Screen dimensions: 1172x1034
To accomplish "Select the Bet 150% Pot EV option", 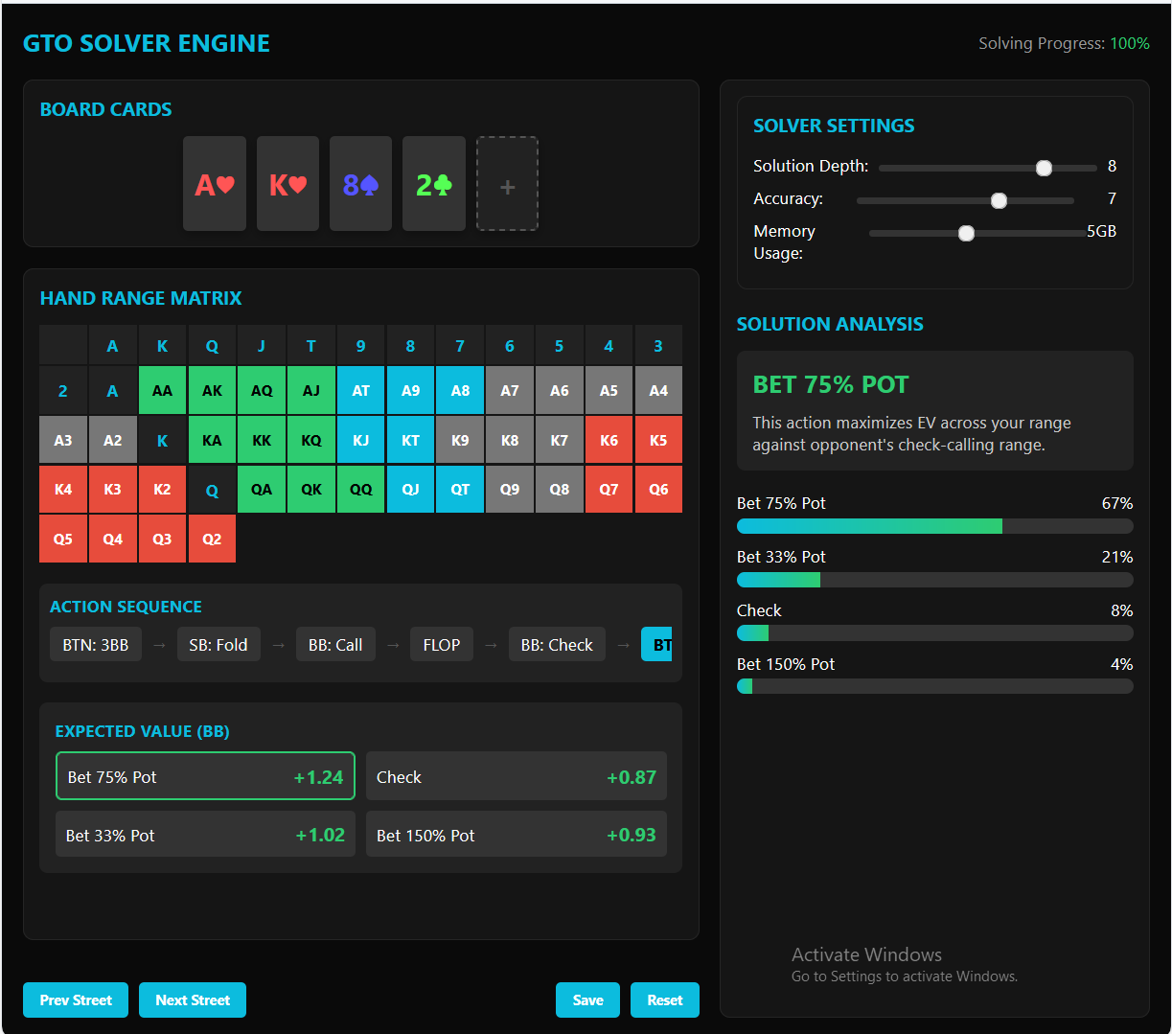I will tap(517, 835).
